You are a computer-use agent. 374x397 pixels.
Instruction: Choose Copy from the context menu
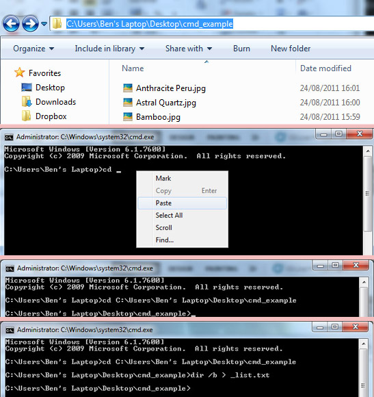coord(182,191)
